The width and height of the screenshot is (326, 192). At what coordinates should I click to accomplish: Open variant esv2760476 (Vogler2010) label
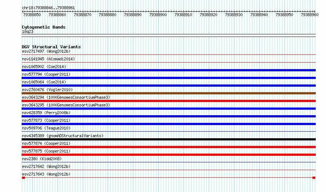47,90
